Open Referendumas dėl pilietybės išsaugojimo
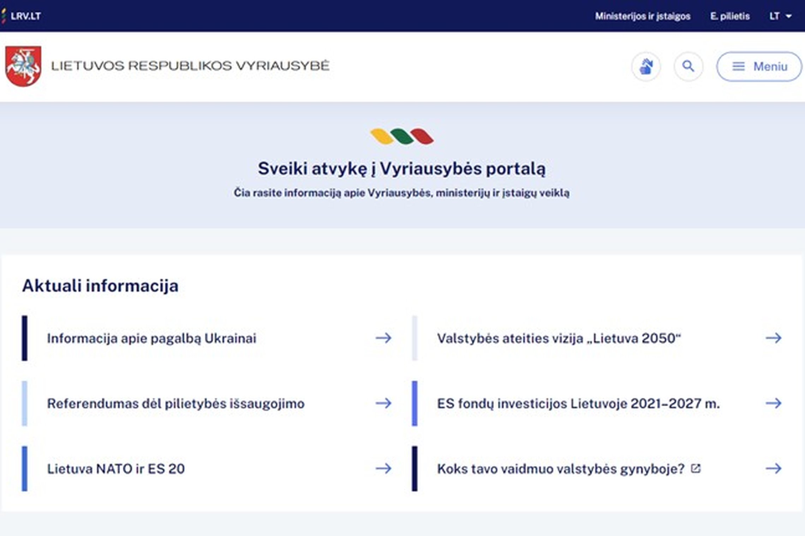The image size is (805, 536). coord(176,403)
